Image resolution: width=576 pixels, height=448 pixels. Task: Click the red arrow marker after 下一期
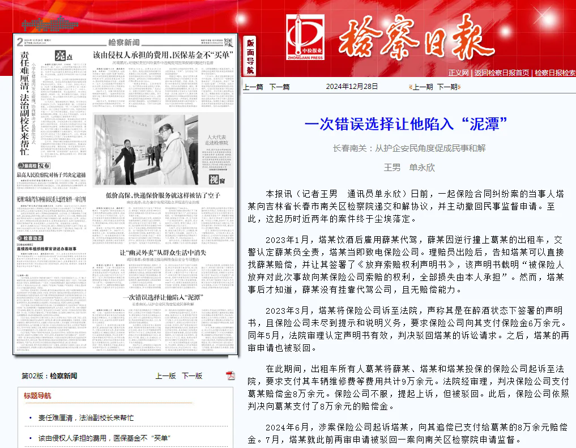point(459,87)
